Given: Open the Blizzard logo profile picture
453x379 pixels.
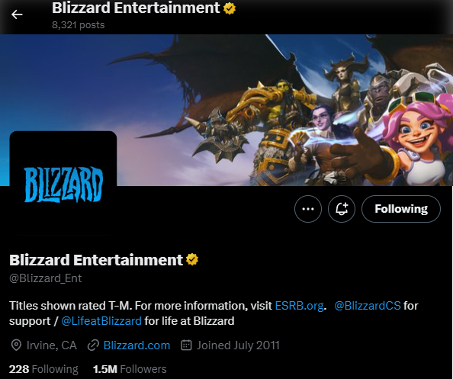Looking at the screenshot, I should coord(63,184).
